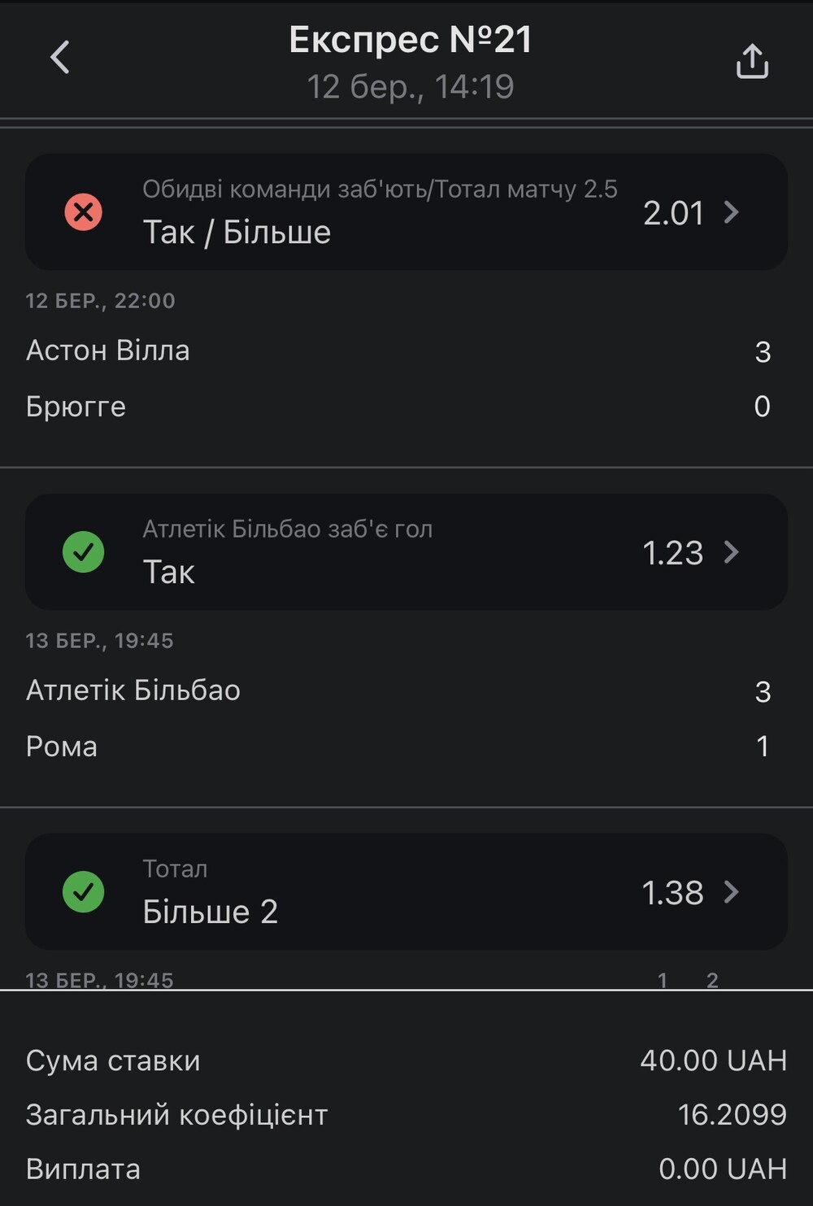Tap the green check on Атлетік Більбао bet

pos(83,552)
